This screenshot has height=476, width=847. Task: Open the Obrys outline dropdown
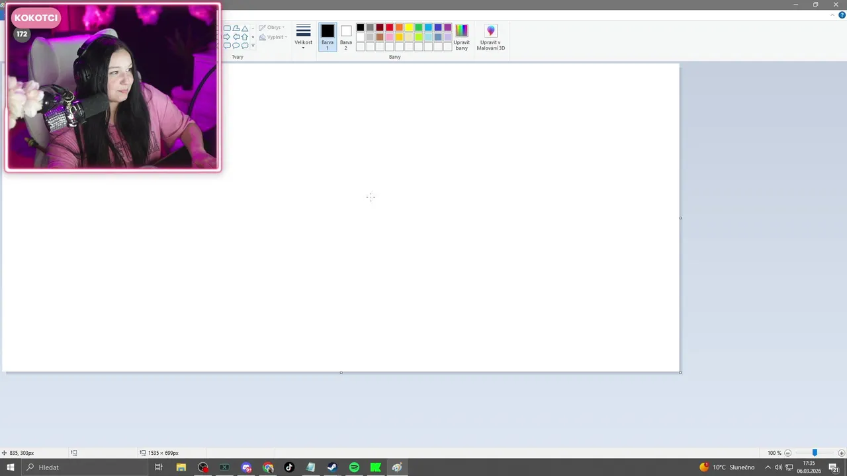tap(271, 28)
